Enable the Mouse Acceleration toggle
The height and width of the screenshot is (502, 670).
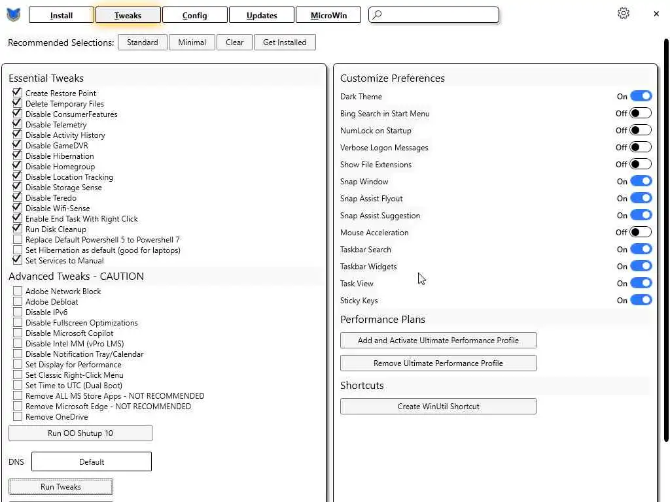tap(641, 232)
